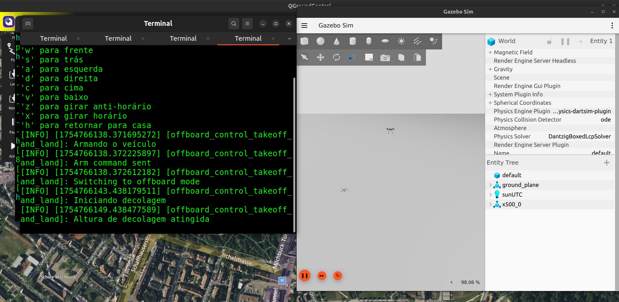Pause the component inspector updates
Screen dimensions: 619x302
click(565, 41)
